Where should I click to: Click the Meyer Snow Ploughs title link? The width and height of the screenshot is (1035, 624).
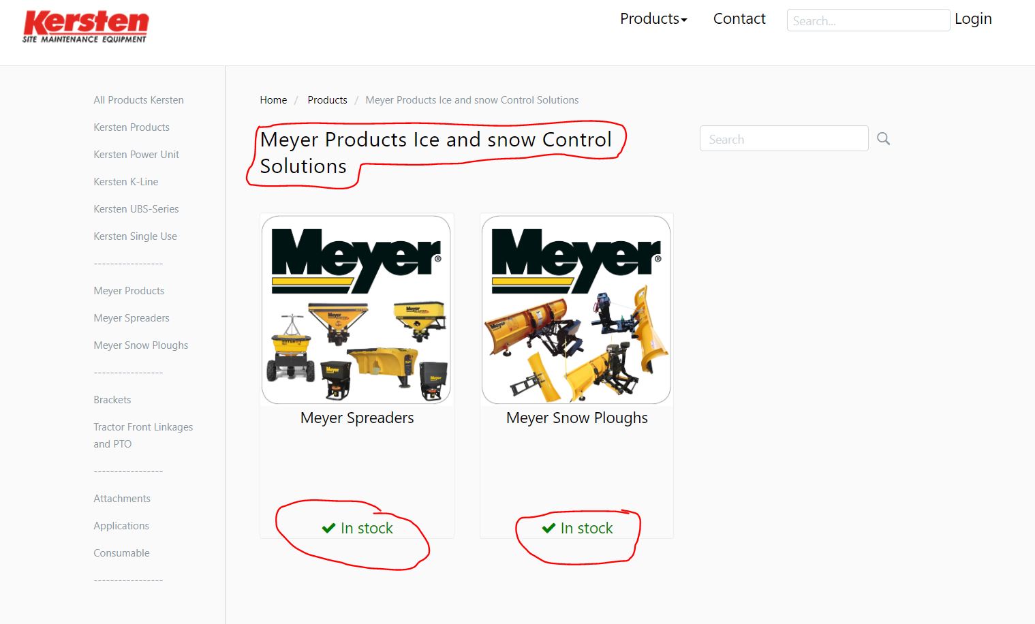point(577,418)
